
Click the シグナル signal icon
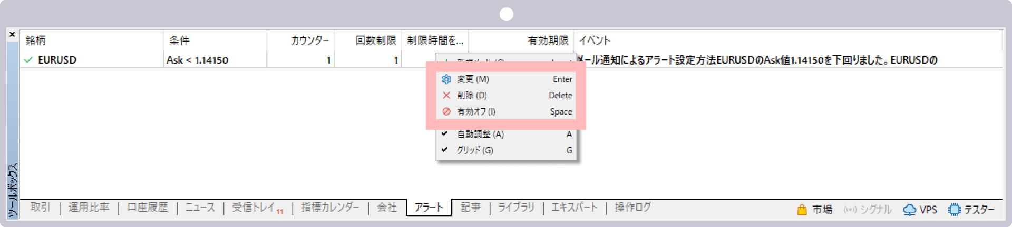850,210
